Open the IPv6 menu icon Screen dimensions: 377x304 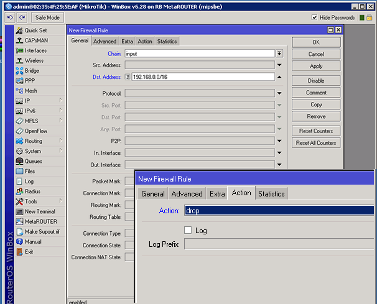[x=19, y=111]
